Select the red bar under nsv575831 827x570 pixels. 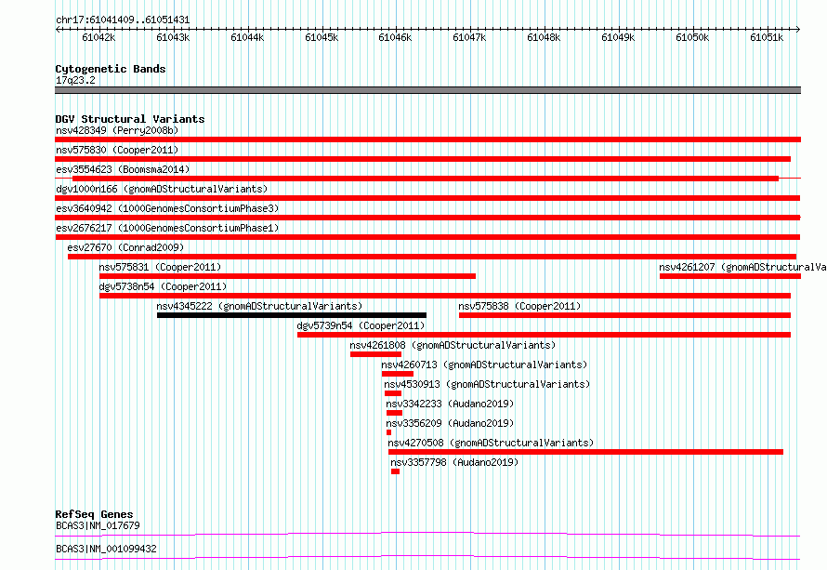[287, 276]
